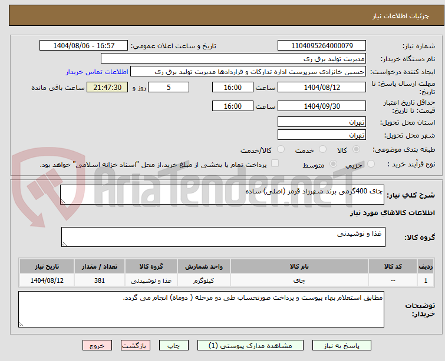Toggle the اسناد خزانه اسلامی payment checkbox
Viewport: 445px width, 361px height.
(x=275, y=163)
